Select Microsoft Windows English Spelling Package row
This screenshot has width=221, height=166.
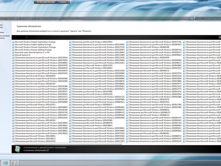[x=32, y=45]
